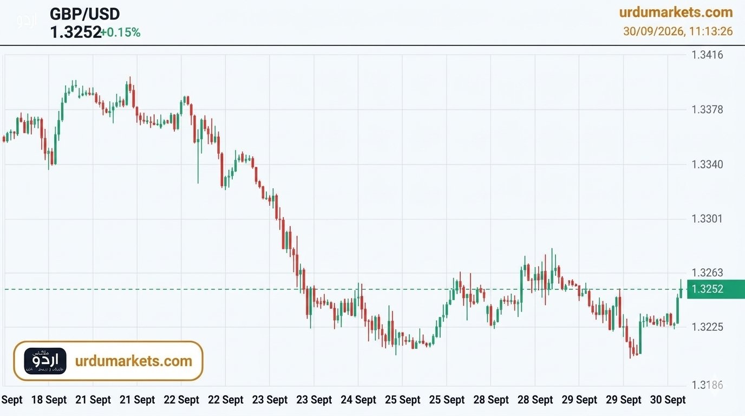
Task: Click the 30 Sept date marker
Action: pos(668,400)
